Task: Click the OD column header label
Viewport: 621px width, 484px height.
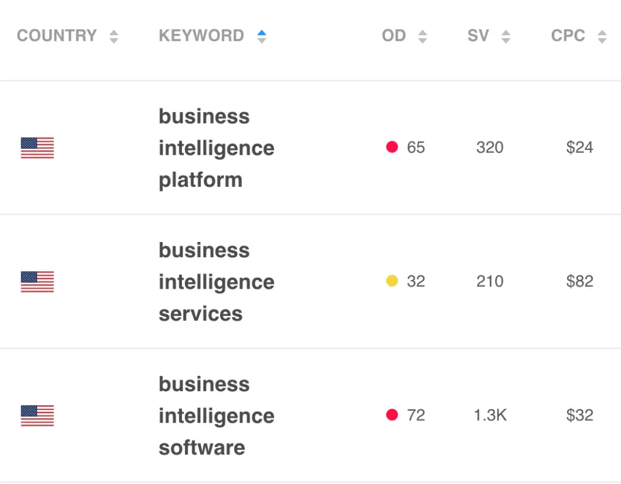Action: point(394,36)
